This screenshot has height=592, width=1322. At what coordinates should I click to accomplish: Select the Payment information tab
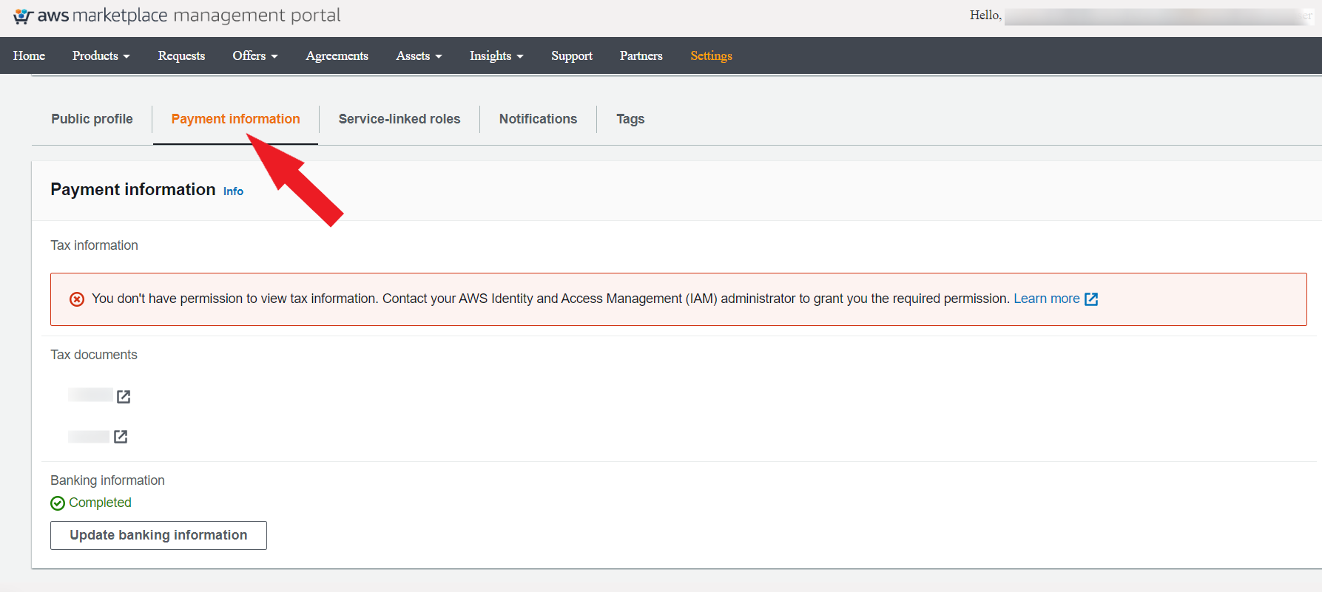[x=235, y=119]
